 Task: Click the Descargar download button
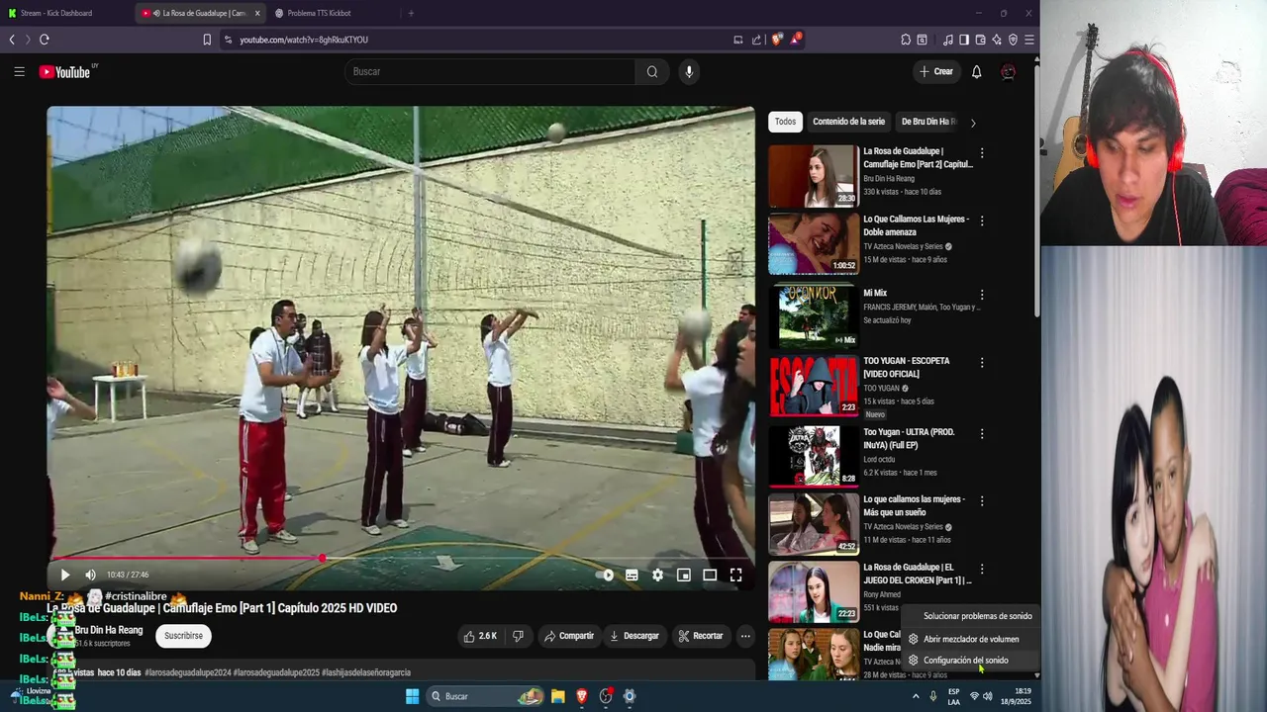(633, 636)
